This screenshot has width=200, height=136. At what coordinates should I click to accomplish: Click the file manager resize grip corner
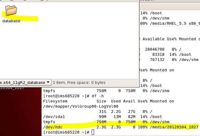136,84
